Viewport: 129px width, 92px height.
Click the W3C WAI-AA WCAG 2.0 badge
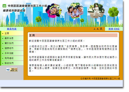click(x=12, y=70)
